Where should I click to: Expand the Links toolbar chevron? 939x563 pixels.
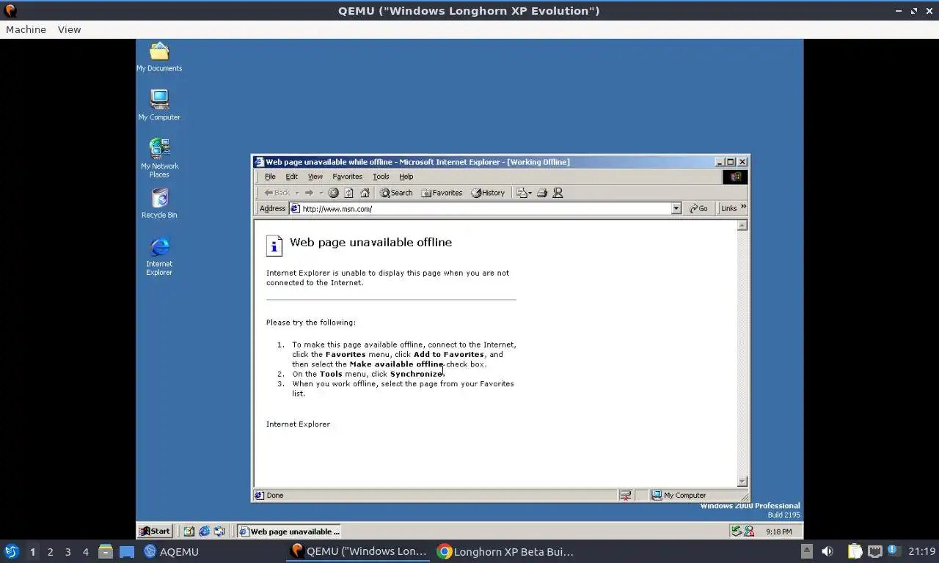click(x=743, y=207)
